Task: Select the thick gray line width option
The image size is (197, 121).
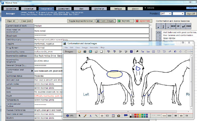Action: tap(169, 116)
